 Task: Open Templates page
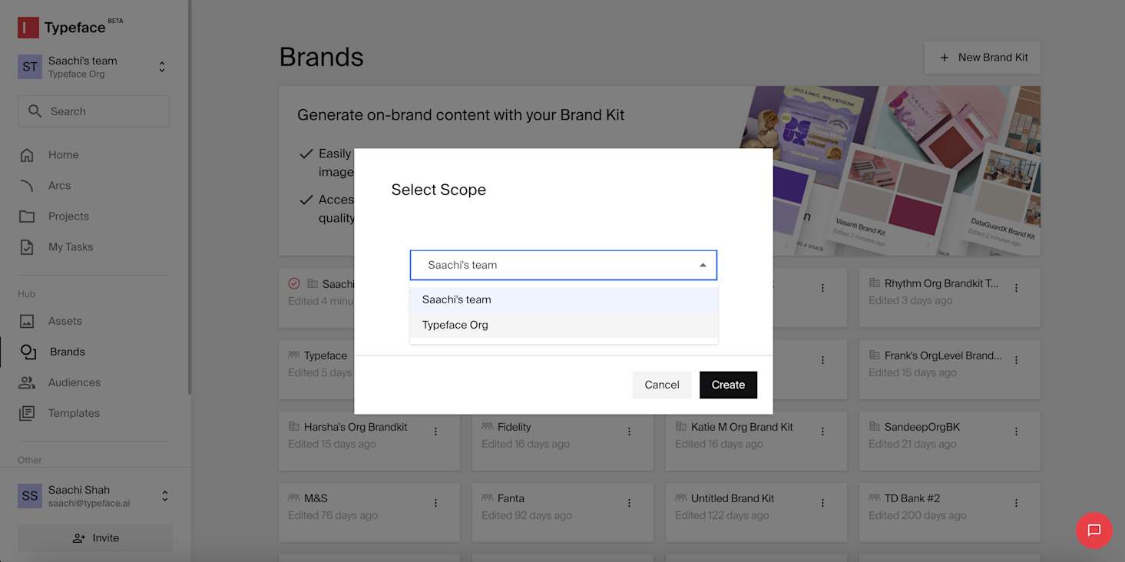pyautogui.click(x=74, y=413)
